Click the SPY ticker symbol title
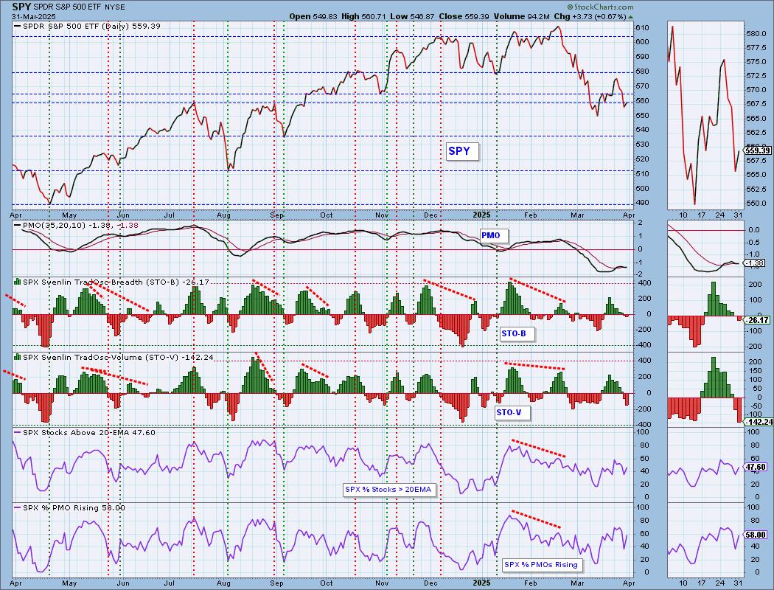 [21, 7]
